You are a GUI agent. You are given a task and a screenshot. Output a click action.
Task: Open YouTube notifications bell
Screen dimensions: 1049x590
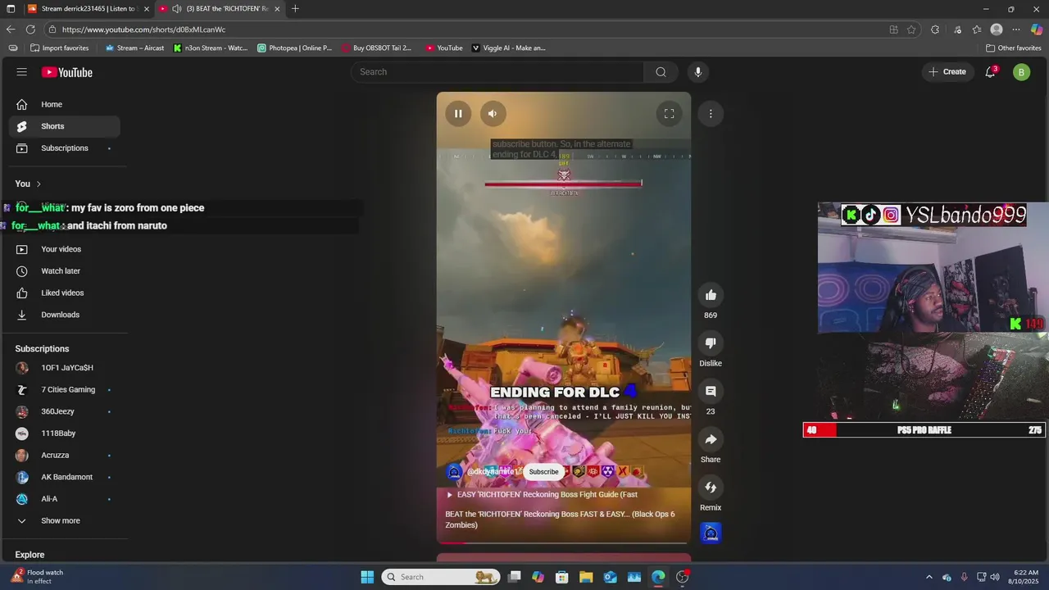pos(990,72)
